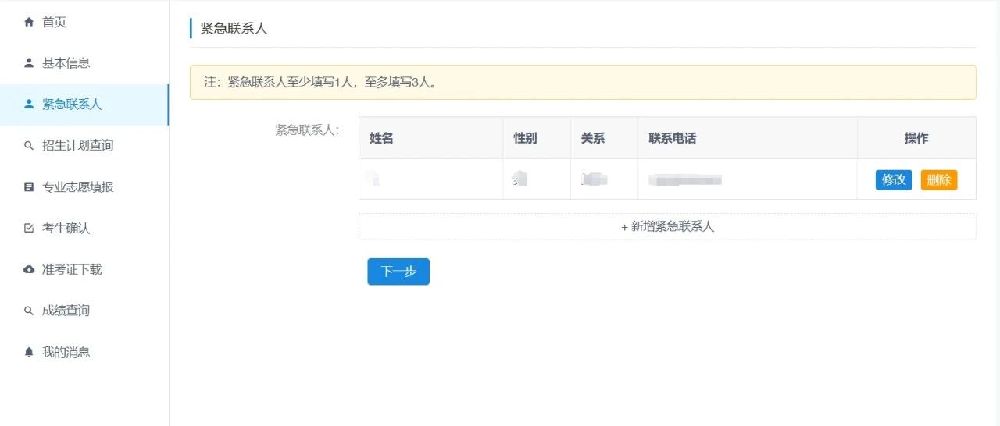The height and width of the screenshot is (426, 1000).
Task: Click the person icon beside 紧急联系人
Action: (x=29, y=105)
